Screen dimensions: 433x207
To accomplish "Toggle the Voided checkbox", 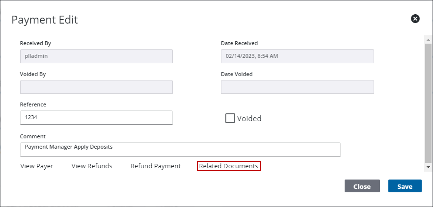I will pyautogui.click(x=230, y=118).
